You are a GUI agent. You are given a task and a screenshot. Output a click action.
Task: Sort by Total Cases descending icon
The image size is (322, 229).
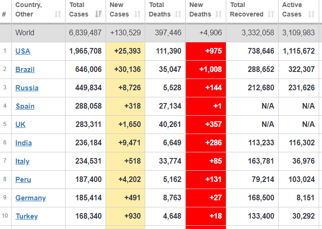(99, 14)
